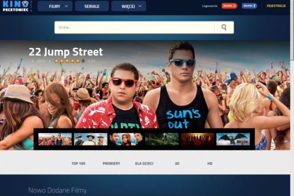Select the 22 Jump Street beach thumbnail

(55, 139)
